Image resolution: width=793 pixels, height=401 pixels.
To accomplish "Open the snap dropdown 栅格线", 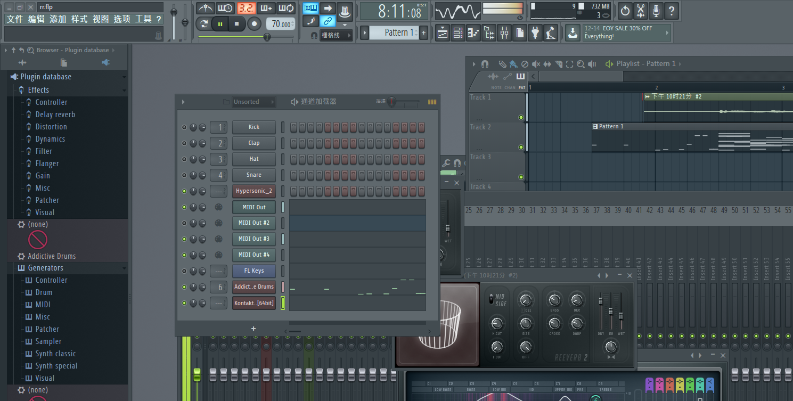I will [337, 35].
